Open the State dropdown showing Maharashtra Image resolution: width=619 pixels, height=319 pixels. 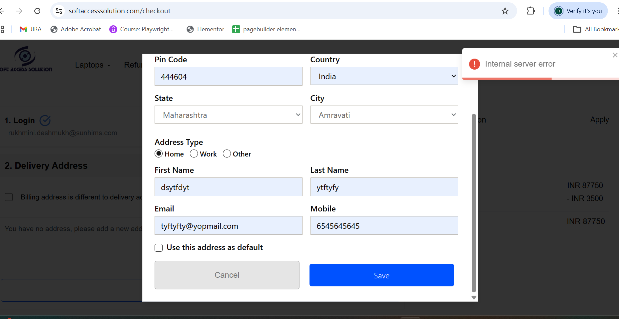pyautogui.click(x=229, y=115)
